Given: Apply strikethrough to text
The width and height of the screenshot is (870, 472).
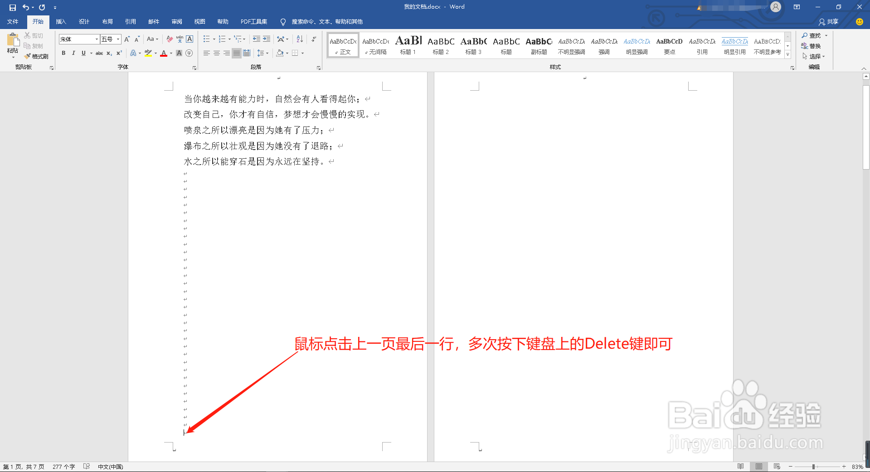Looking at the screenshot, I should pyautogui.click(x=99, y=53).
